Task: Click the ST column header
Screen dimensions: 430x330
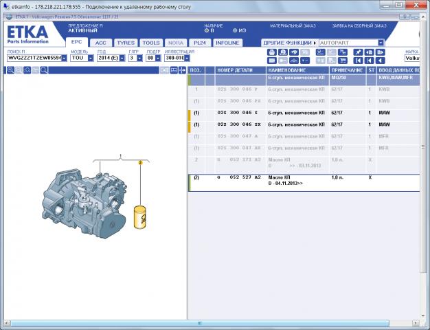Action: pyautogui.click(x=372, y=70)
